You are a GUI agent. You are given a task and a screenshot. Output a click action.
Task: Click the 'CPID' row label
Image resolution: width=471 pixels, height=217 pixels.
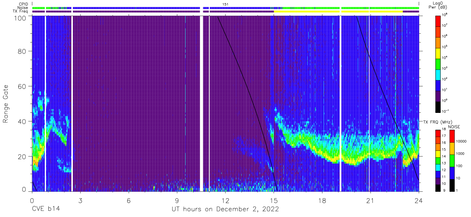click(x=24, y=4)
